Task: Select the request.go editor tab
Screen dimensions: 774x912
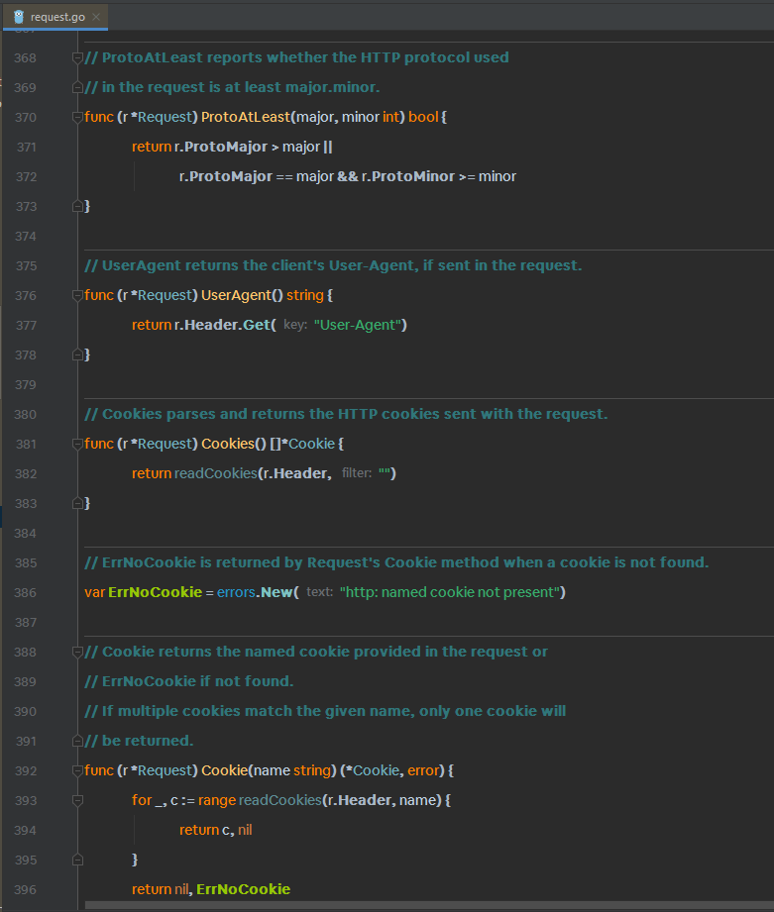Action: point(59,17)
